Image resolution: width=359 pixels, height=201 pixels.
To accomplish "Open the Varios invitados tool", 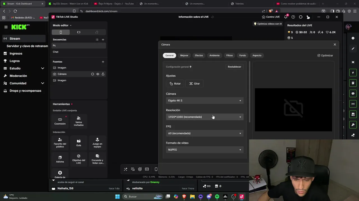I will point(79,121).
